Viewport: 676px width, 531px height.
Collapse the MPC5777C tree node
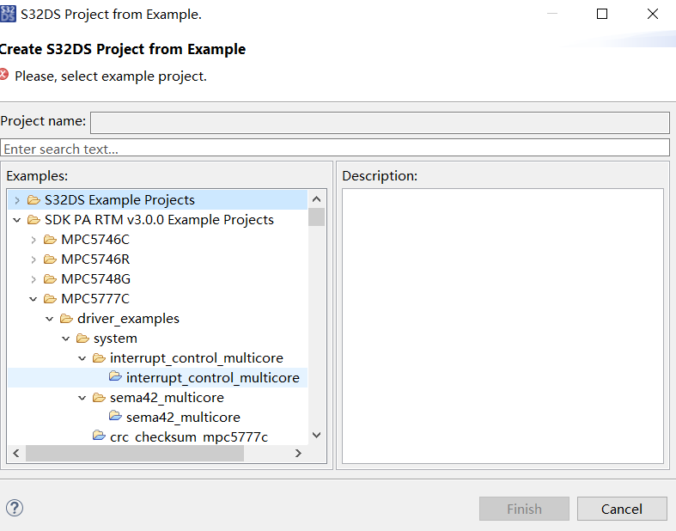point(33,299)
